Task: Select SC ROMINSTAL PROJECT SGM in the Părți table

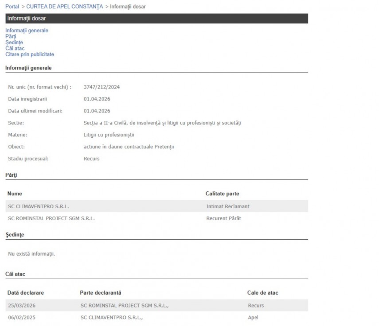Action: [x=51, y=218]
